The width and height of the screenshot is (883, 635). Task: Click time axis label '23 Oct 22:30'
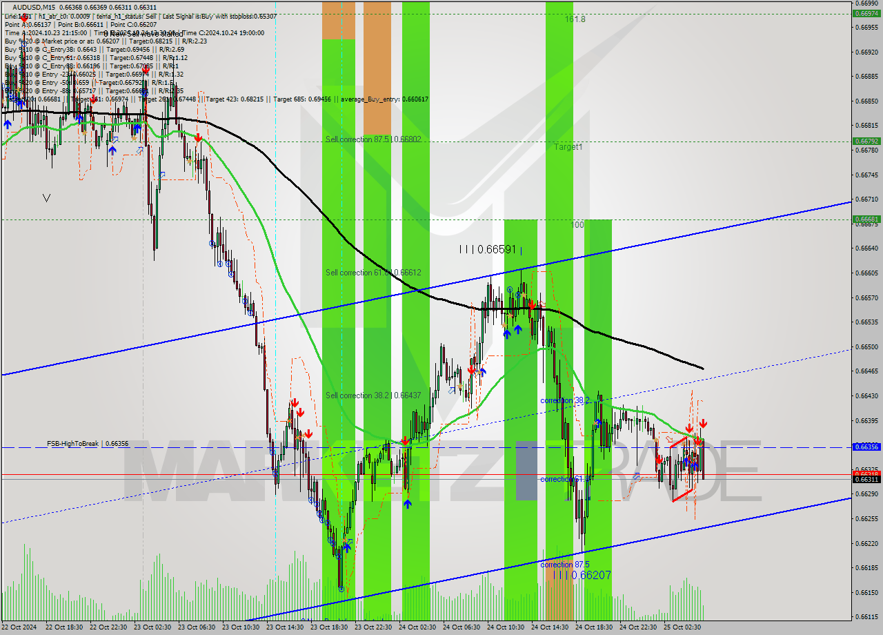tap(374, 627)
